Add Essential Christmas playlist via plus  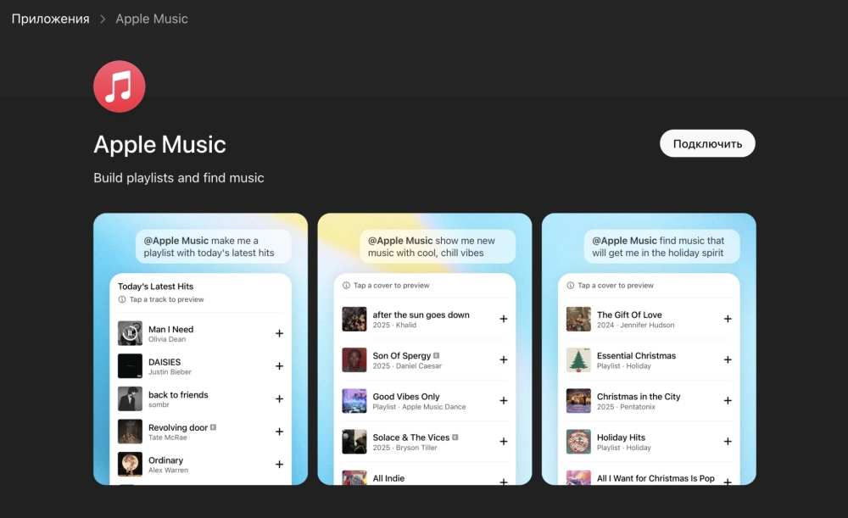pos(727,359)
